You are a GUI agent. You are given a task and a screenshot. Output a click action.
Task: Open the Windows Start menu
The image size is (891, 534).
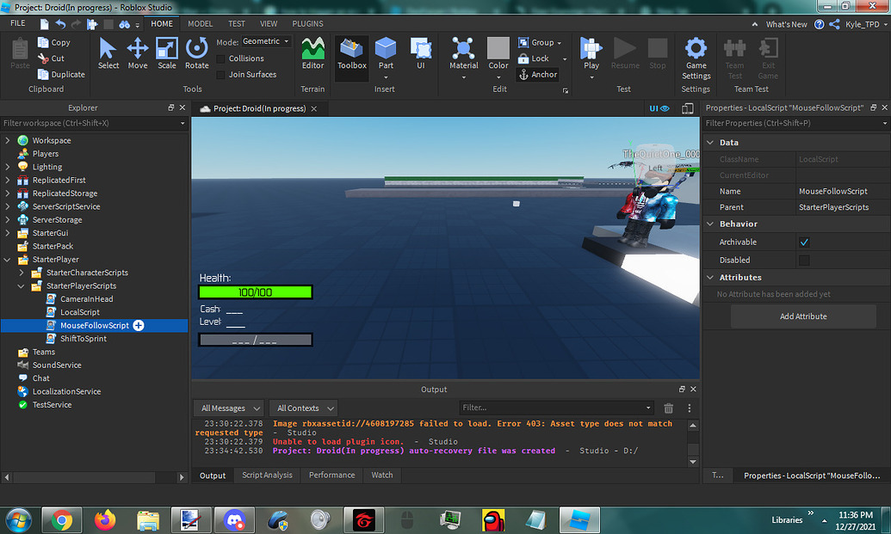[x=18, y=520]
